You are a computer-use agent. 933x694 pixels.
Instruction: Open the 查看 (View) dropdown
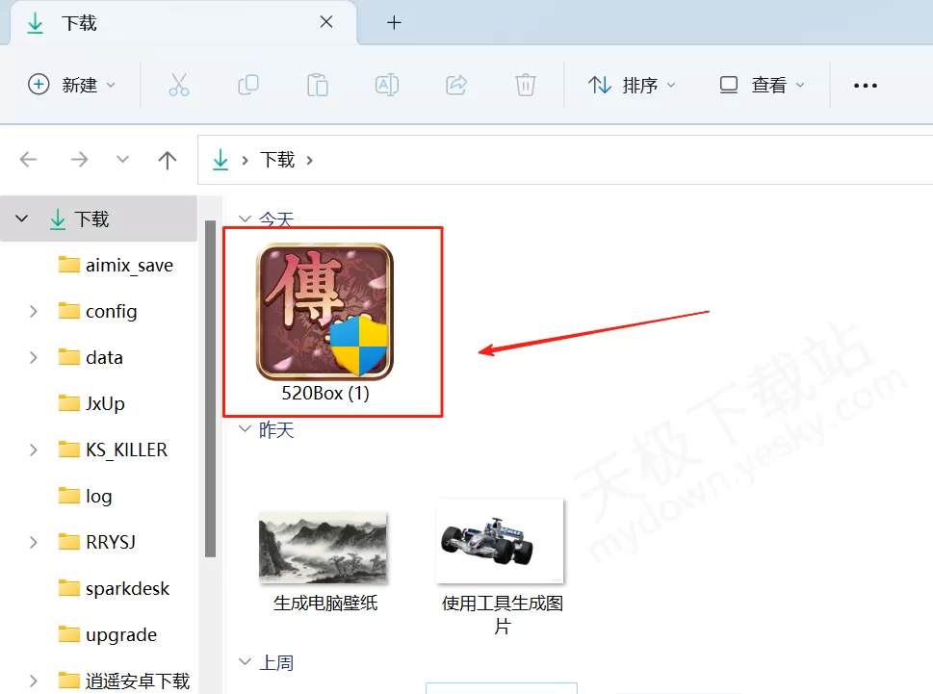tap(763, 85)
